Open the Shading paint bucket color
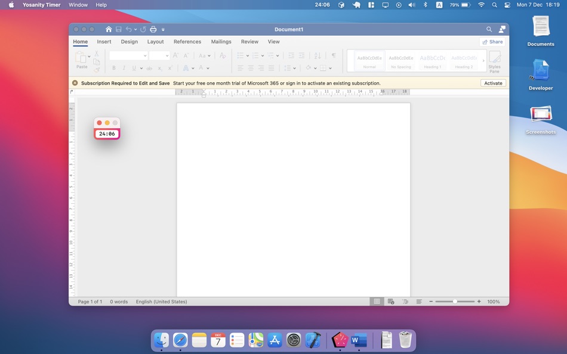This screenshot has width=567, height=354. (x=308, y=68)
